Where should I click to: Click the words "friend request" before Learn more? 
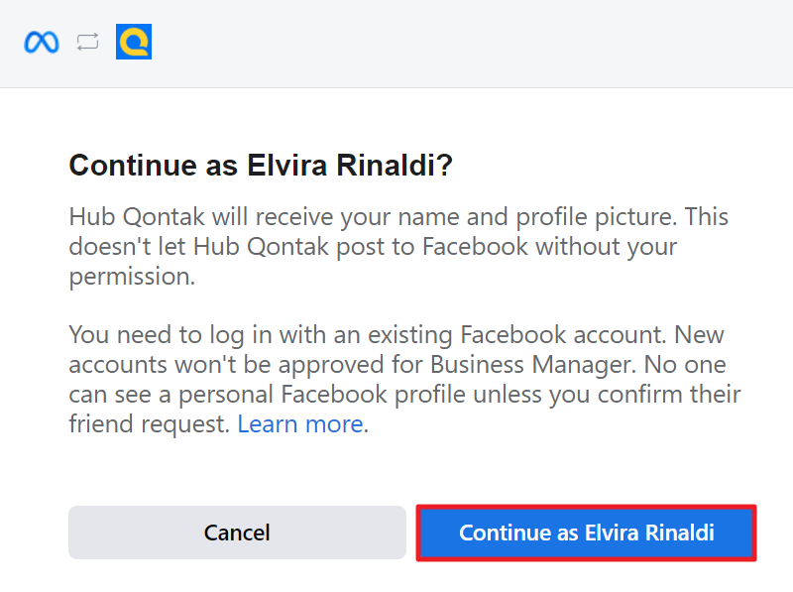(x=150, y=424)
